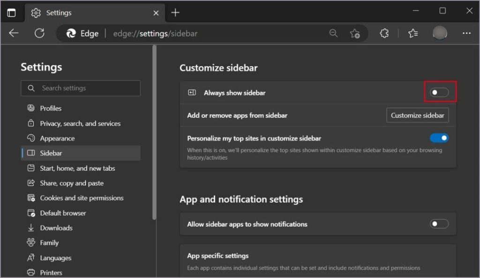Viewport: 480px width, 278px height.
Task: Click the tab actions menu icon
Action: 11,13
